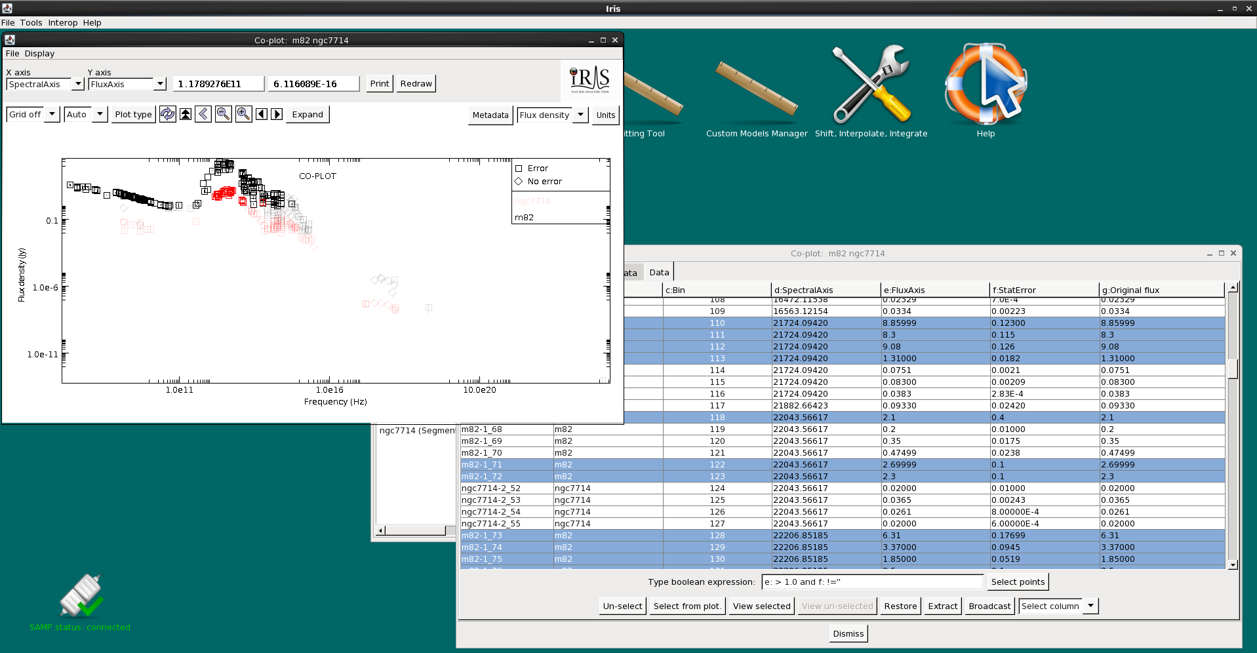
Task: Open the Interop menu
Action: (63, 22)
